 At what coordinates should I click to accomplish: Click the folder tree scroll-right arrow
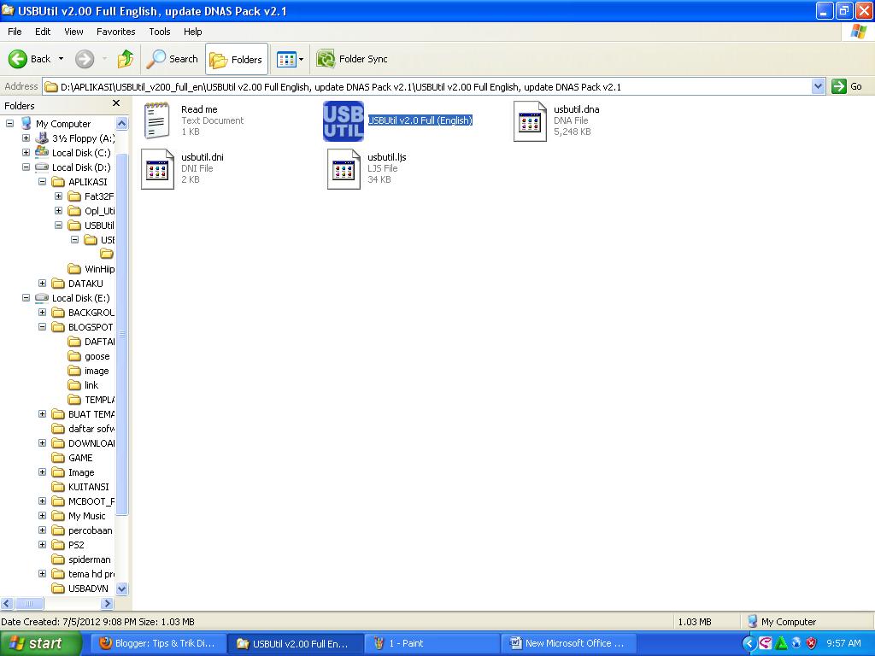click(x=107, y=604)
